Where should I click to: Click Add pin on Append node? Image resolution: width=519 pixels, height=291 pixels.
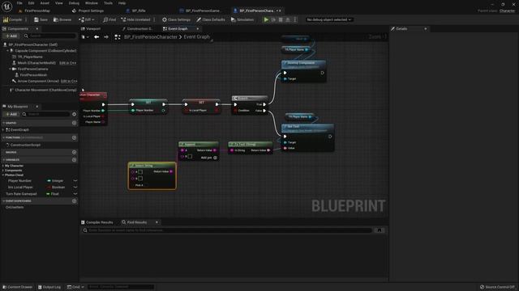click(209, 158)
